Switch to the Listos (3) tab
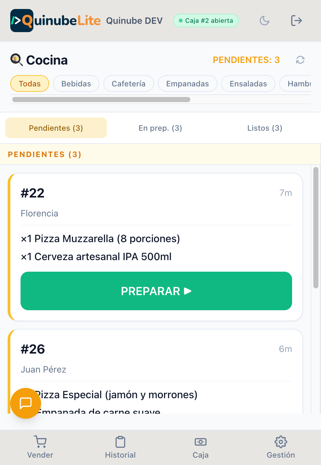 pos(265,128)
